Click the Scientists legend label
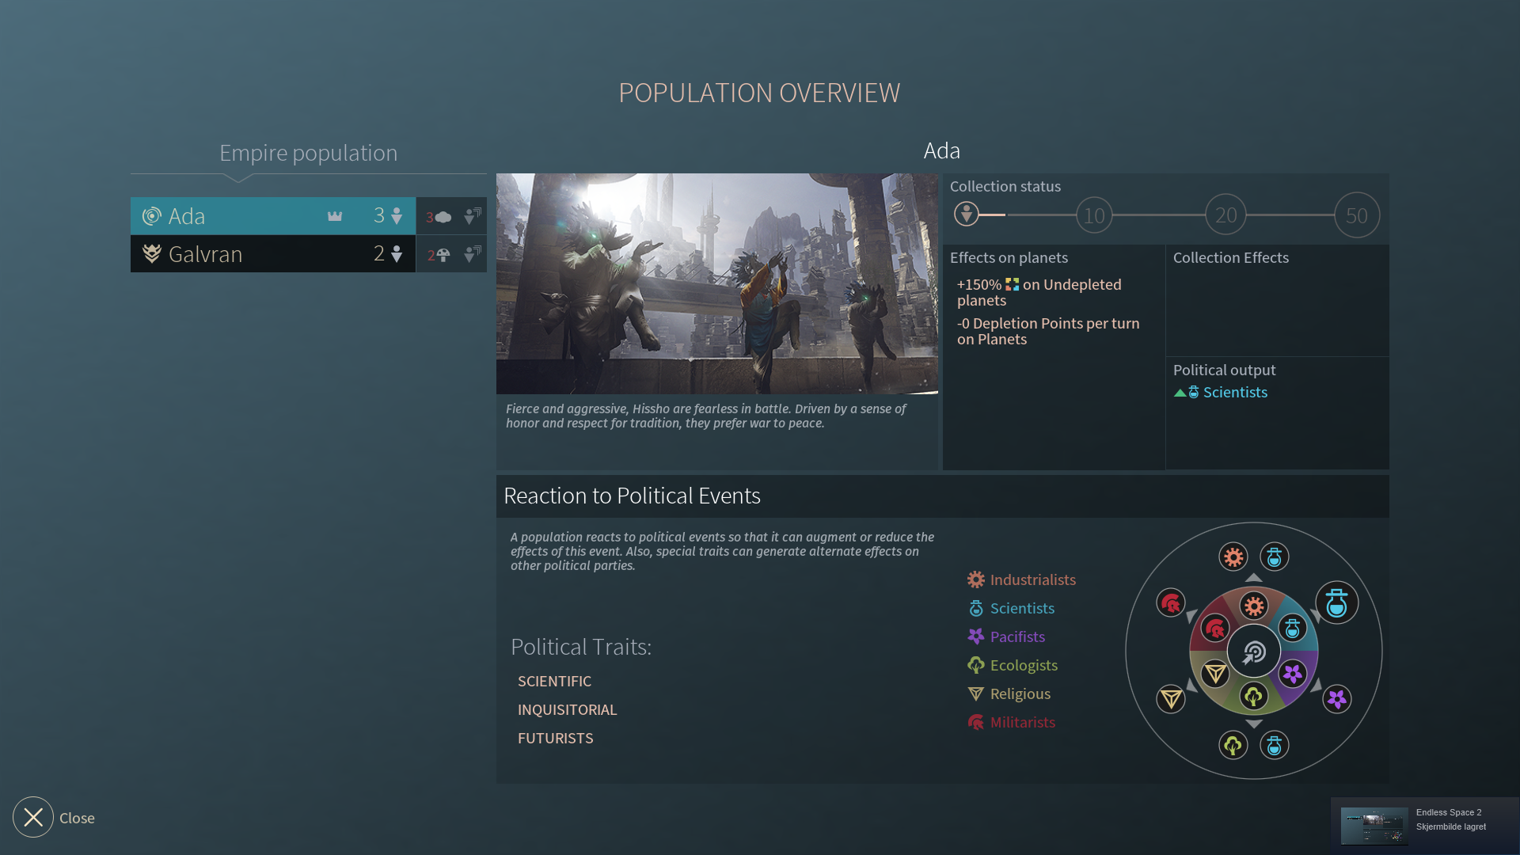Image resolution: width=1520 pixels, height=855 pixels. [x=1022, y=609]
